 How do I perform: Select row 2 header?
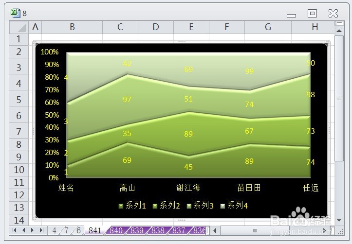tap(19, 52)
